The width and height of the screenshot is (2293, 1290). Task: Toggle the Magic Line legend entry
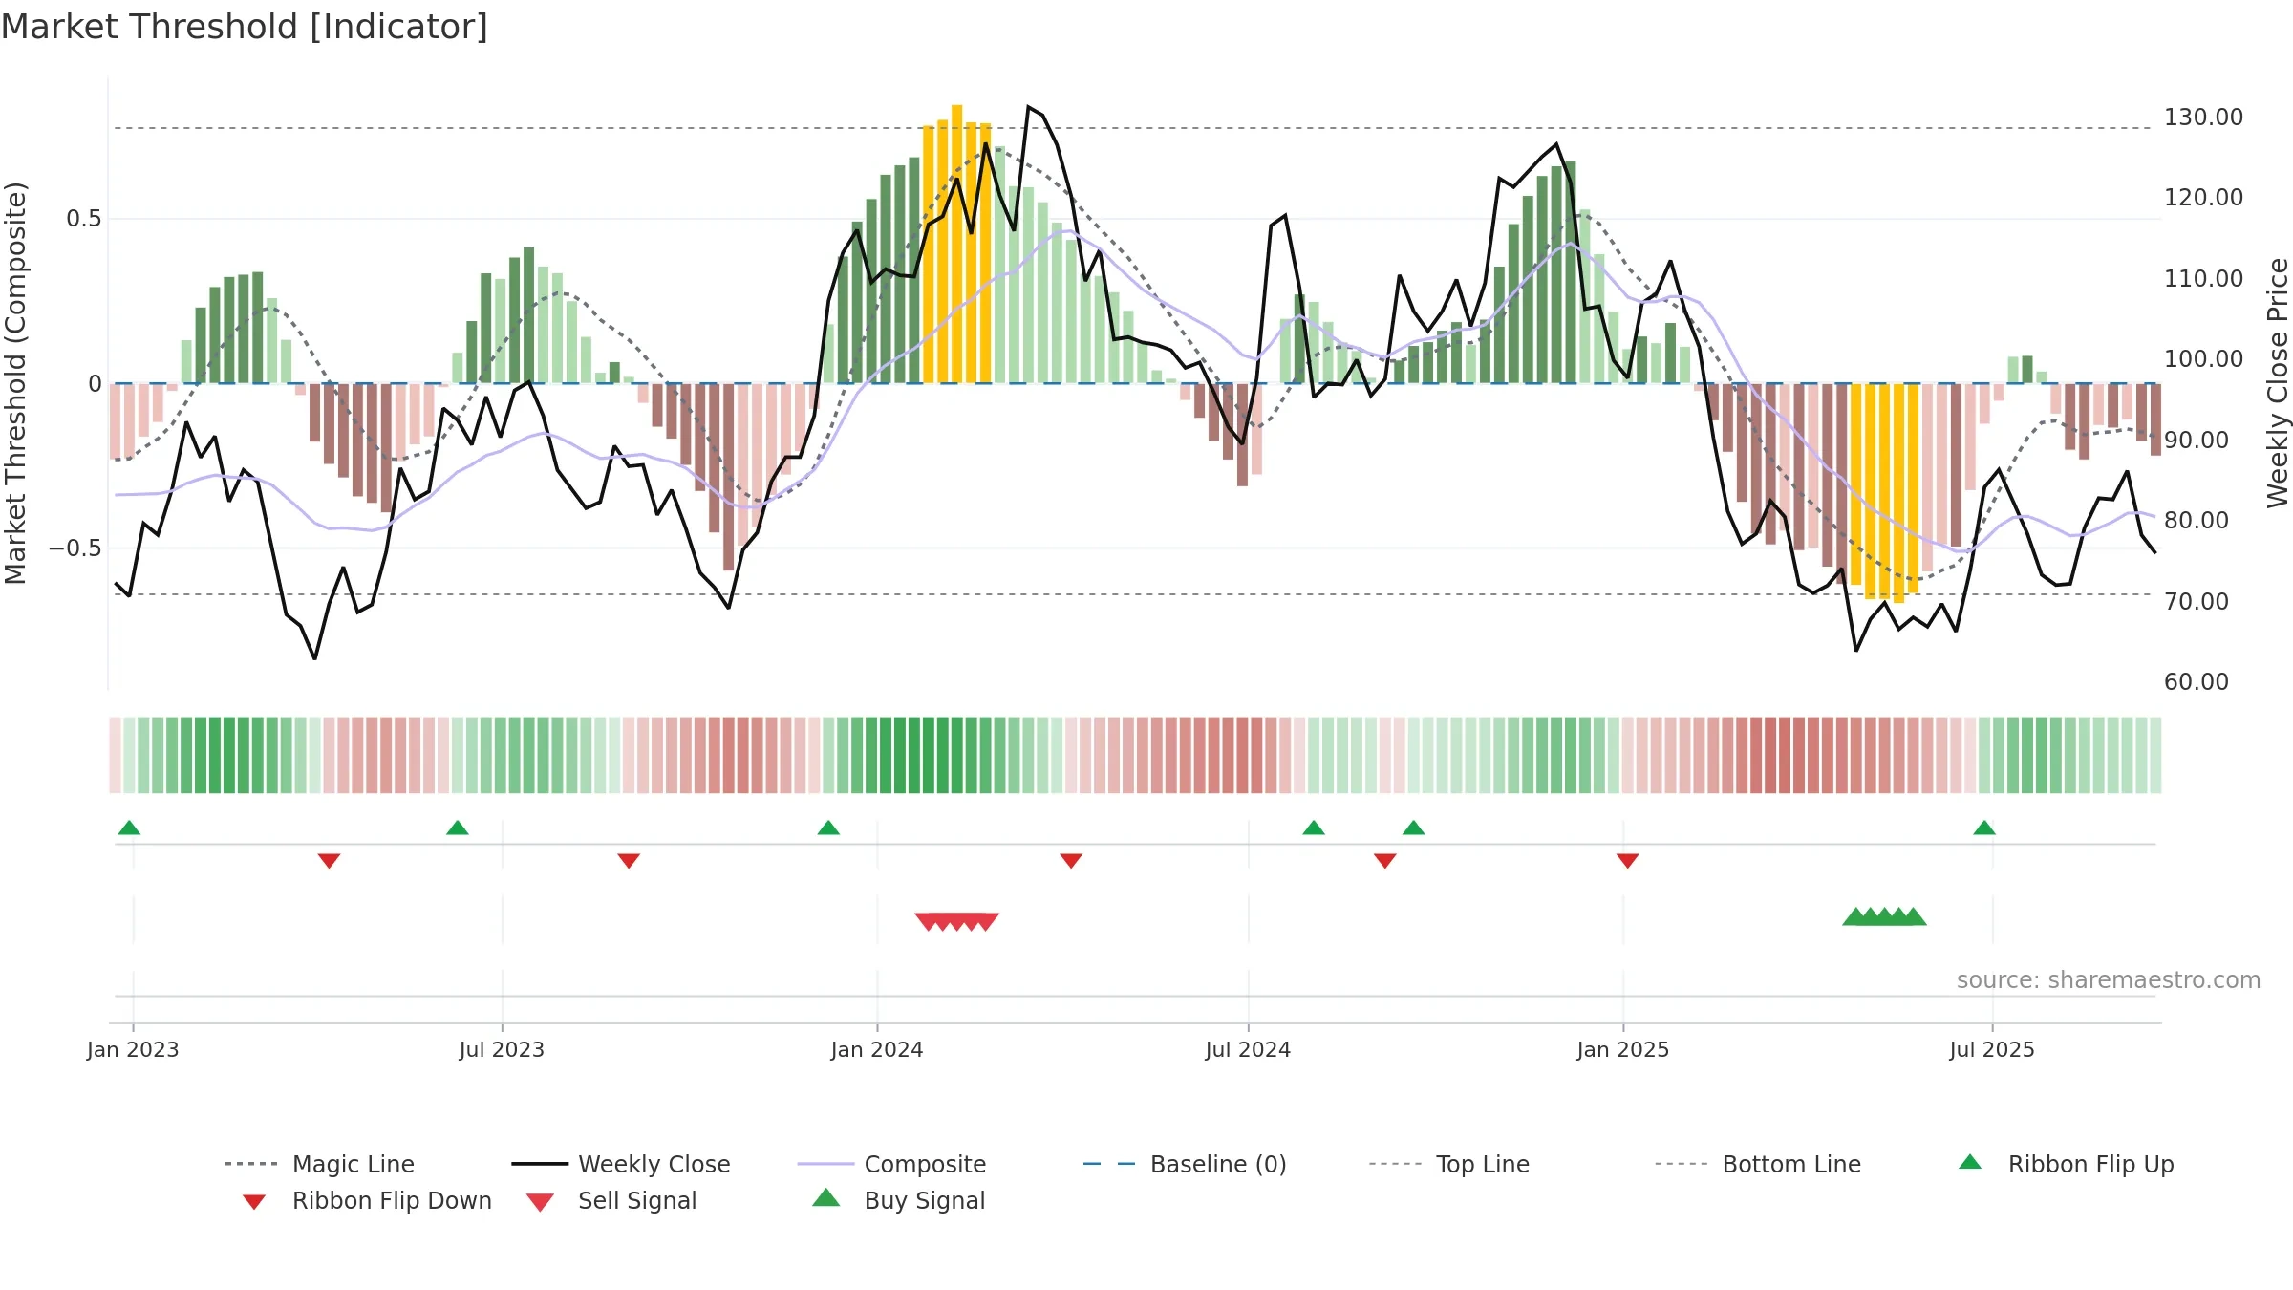(x=320, y=1164)
